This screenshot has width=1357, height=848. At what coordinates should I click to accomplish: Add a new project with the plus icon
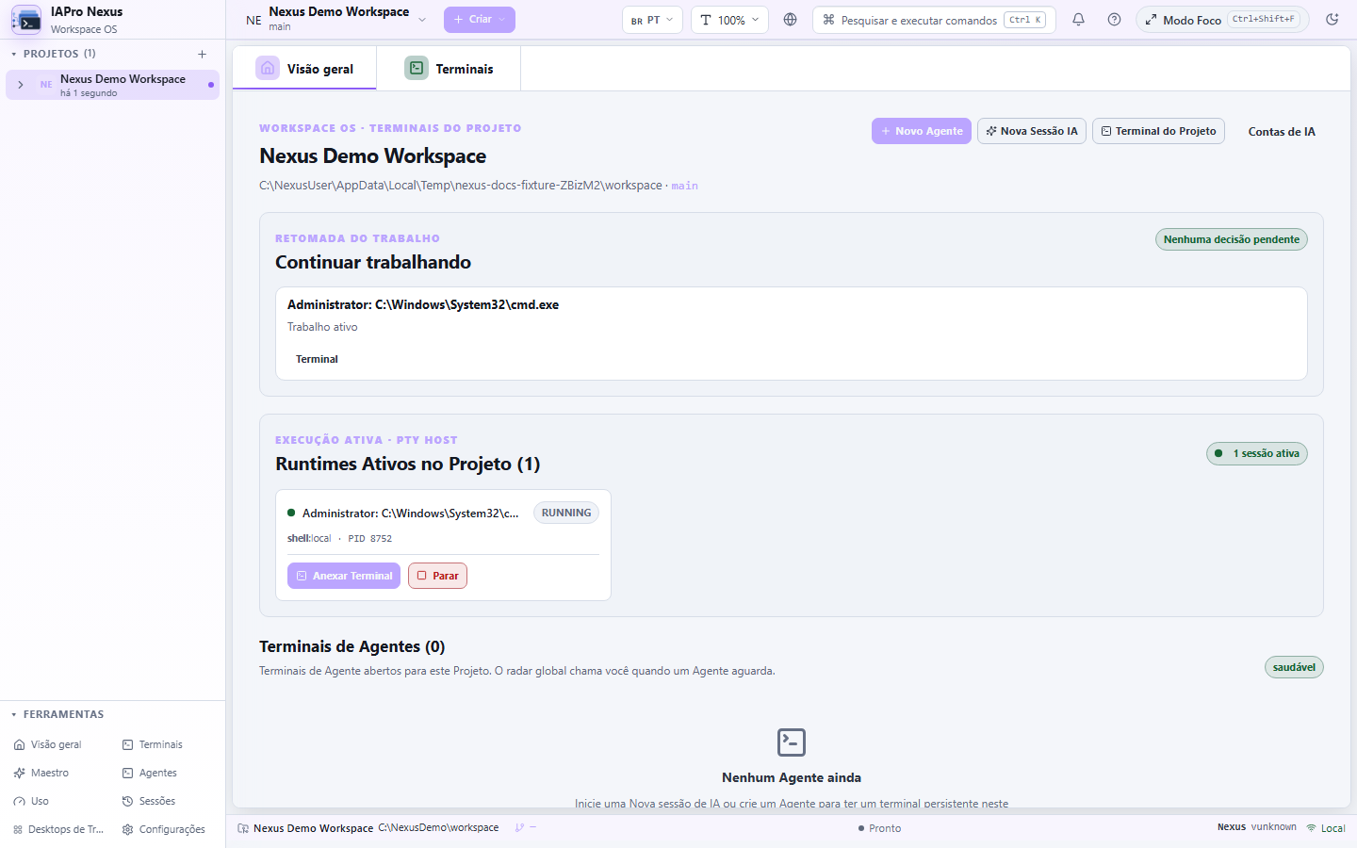click(x=202, y=54)
